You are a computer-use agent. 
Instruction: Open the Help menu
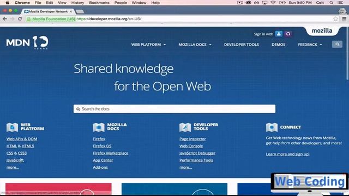pyautogui.click(x=155, y=3)
